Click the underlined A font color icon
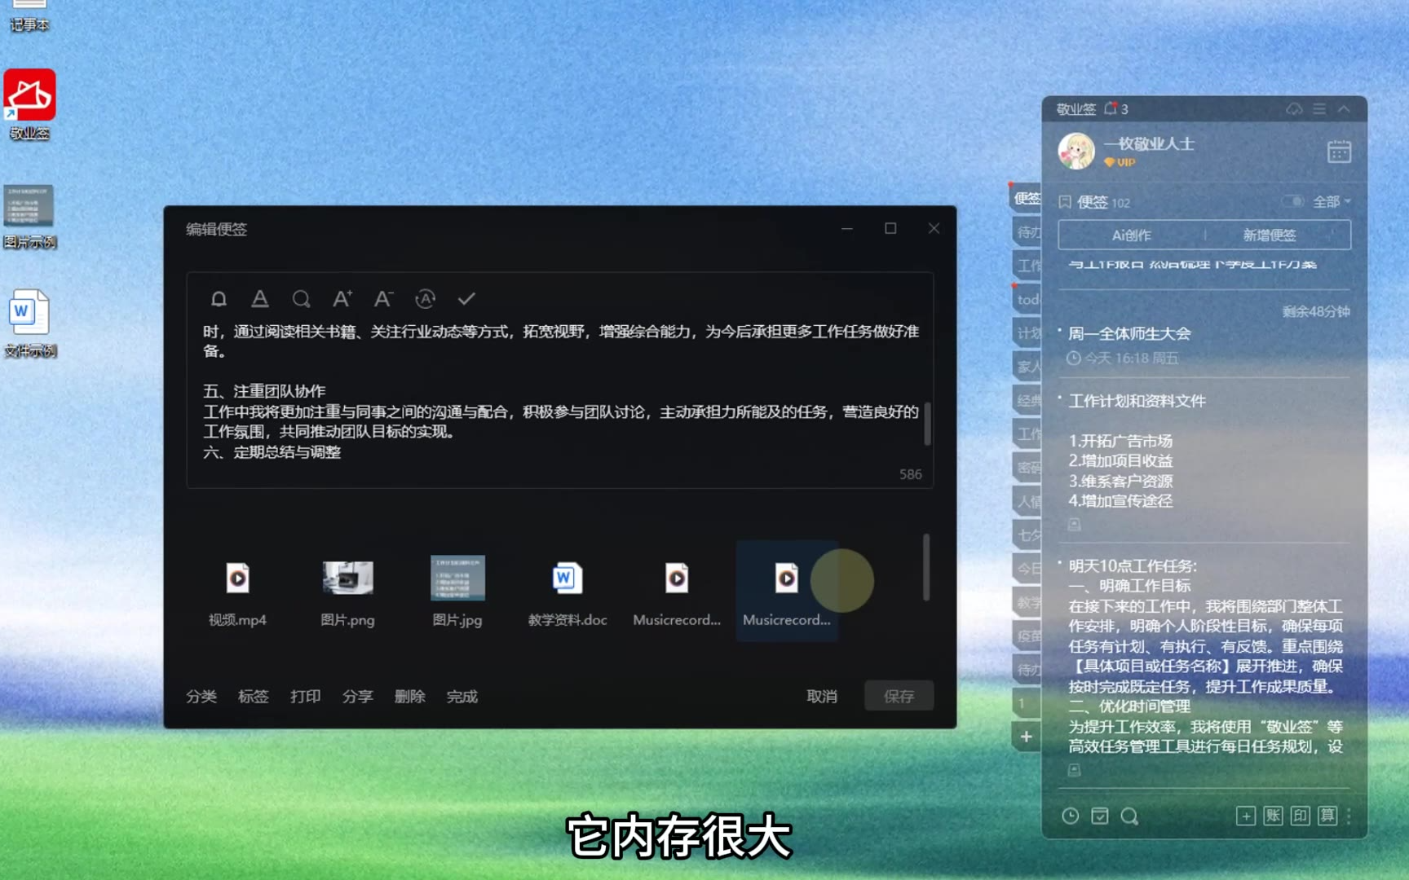1409x880 pixels. (x=260, y=299)
